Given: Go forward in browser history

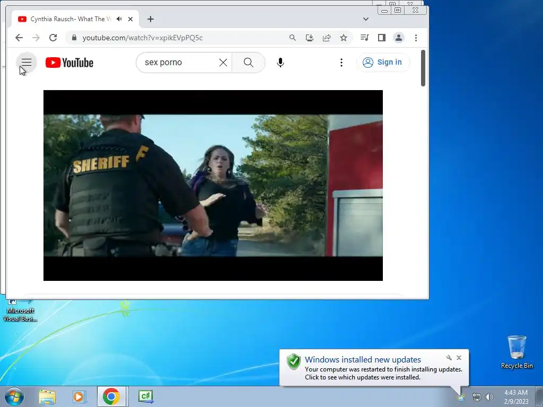Looking at the screenshot, I should [36, 38].
